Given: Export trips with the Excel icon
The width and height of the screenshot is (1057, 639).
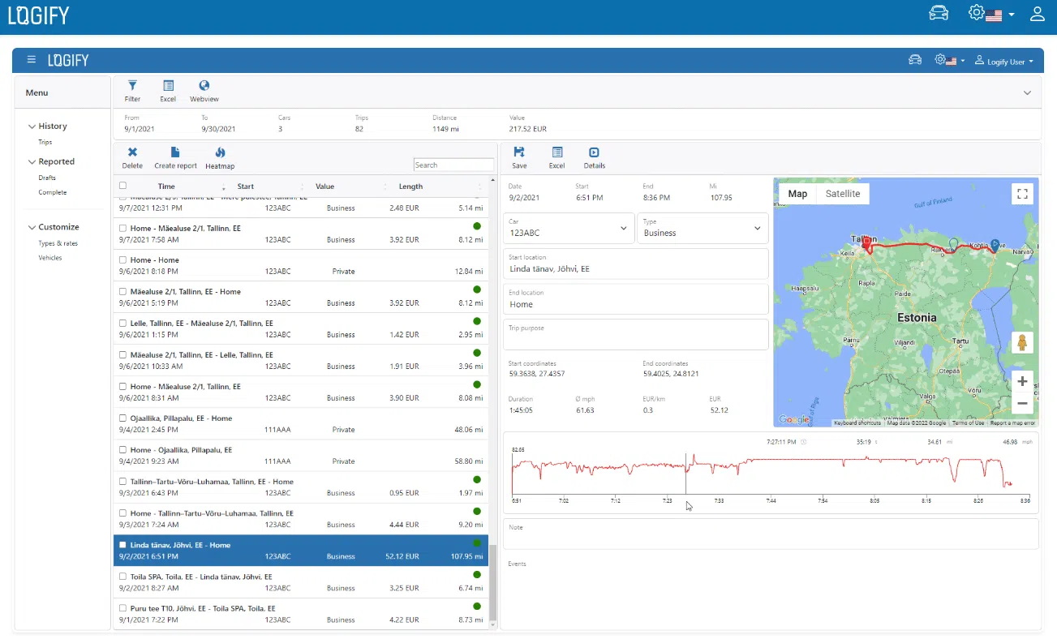Looking at the screenshot, I should point(168,89).
